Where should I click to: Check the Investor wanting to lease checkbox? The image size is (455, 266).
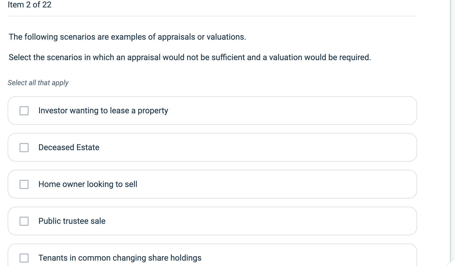[24, 110]
